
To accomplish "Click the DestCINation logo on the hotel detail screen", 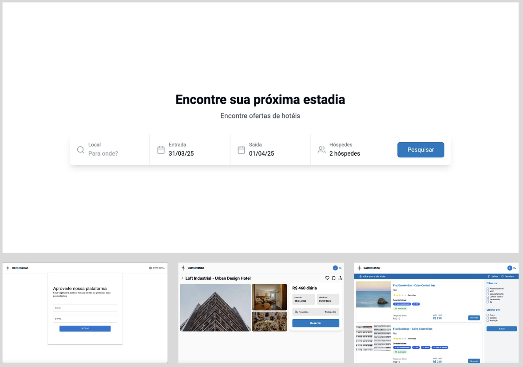I will [192, 268].
